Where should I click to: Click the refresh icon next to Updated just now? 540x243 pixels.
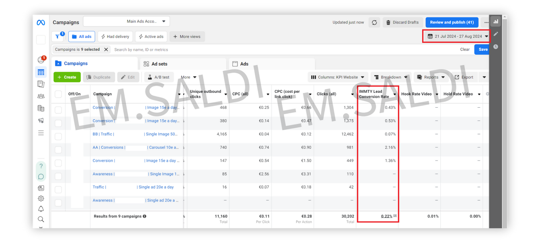pos(374,22)
